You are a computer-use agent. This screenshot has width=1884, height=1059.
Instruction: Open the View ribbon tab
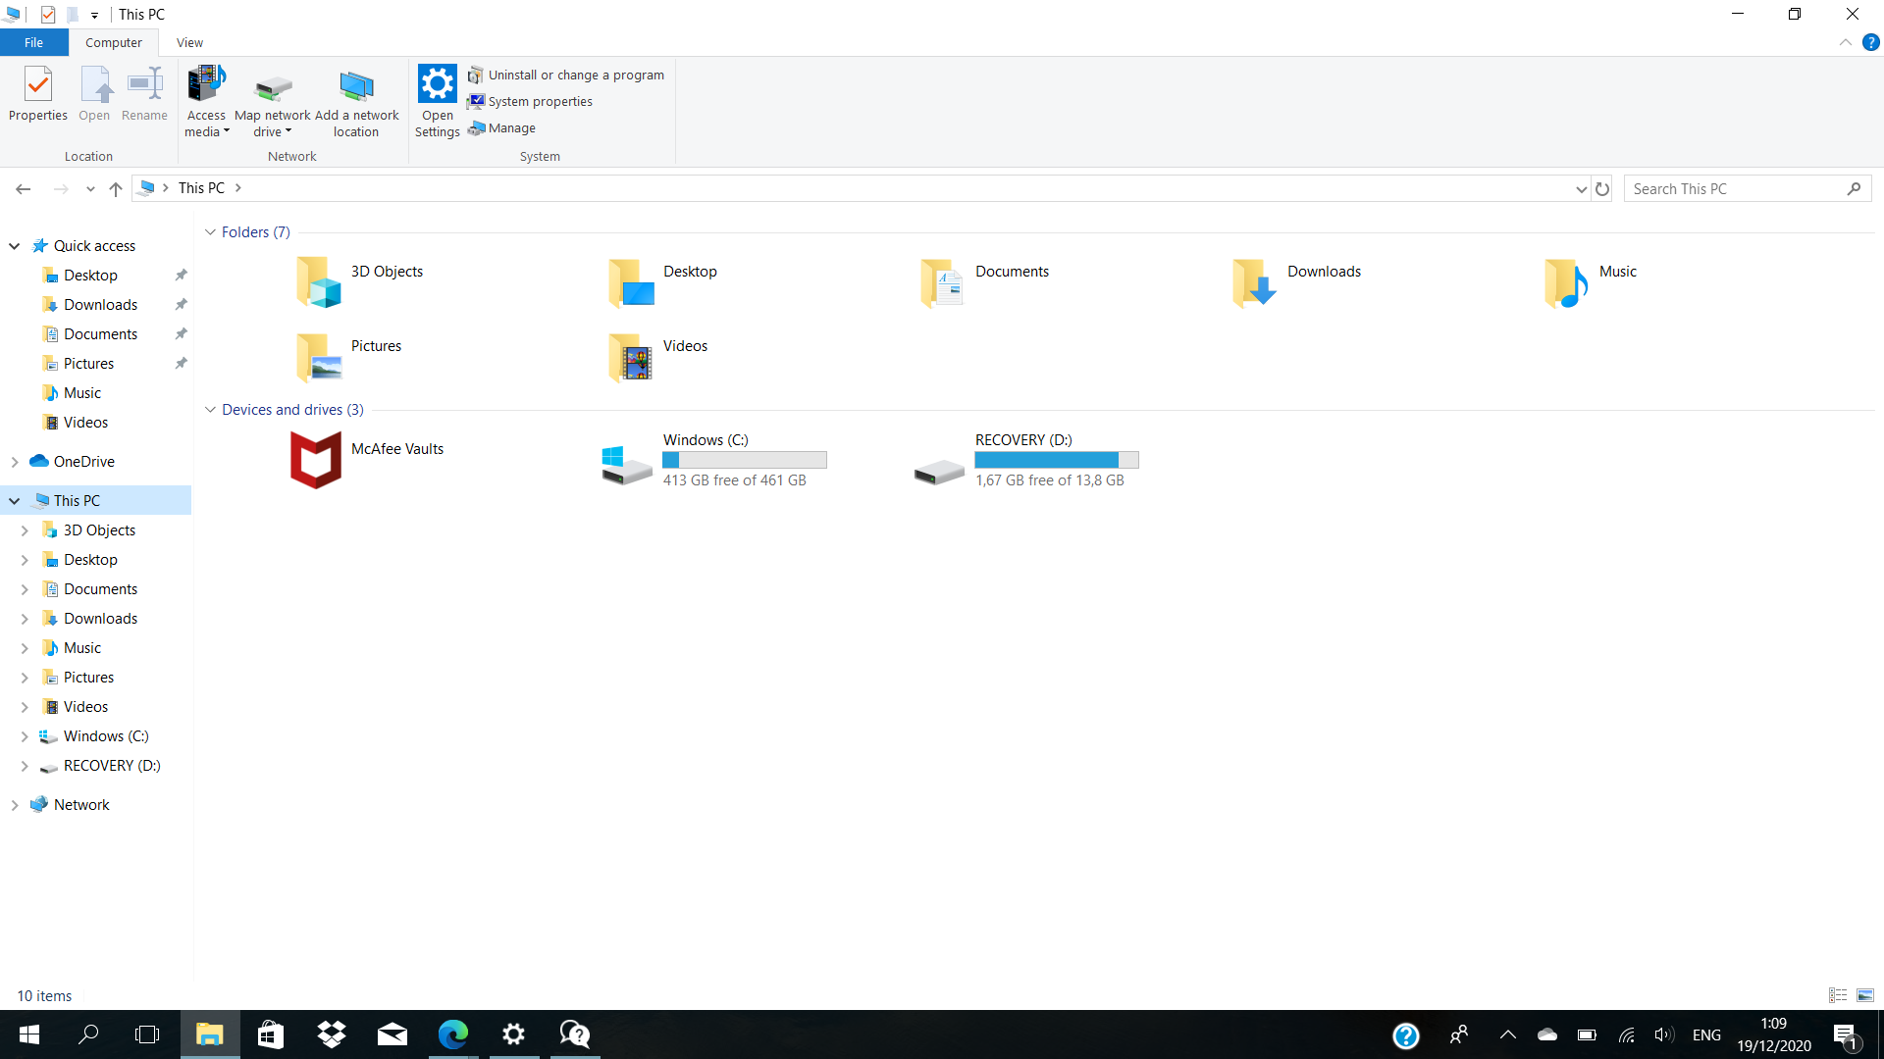189,43
